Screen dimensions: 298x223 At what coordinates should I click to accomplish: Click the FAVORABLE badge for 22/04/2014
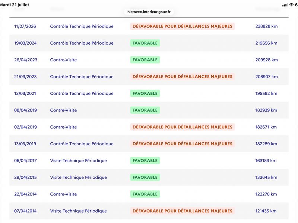coord(145,194)
